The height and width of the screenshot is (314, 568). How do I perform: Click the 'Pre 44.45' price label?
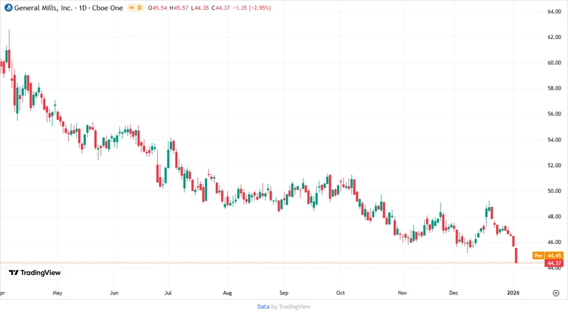click(548, 255)
